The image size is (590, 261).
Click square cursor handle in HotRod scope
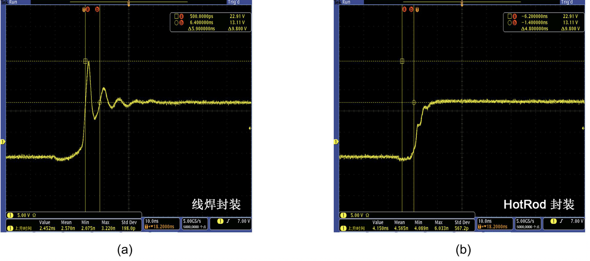(402, 61)
